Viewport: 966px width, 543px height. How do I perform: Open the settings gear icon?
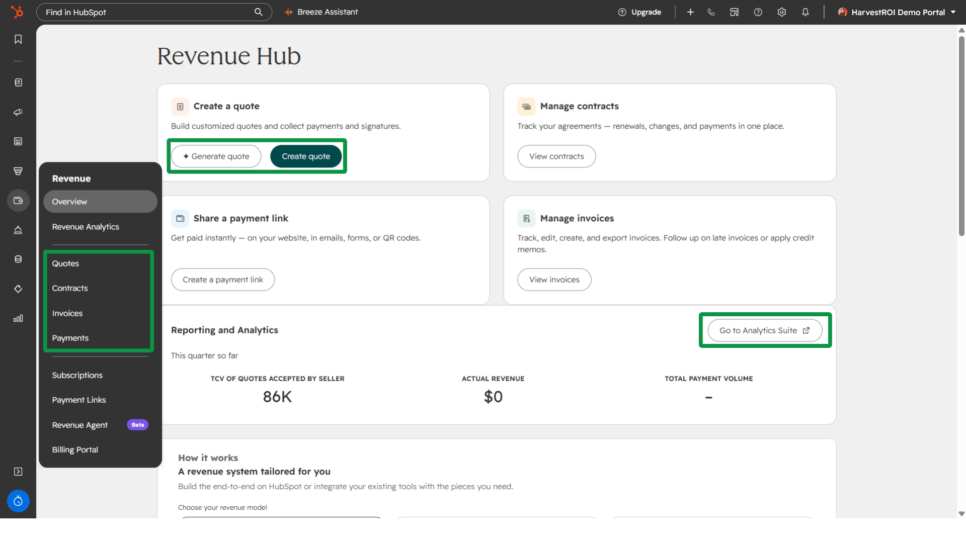click(x=781, y=12)
